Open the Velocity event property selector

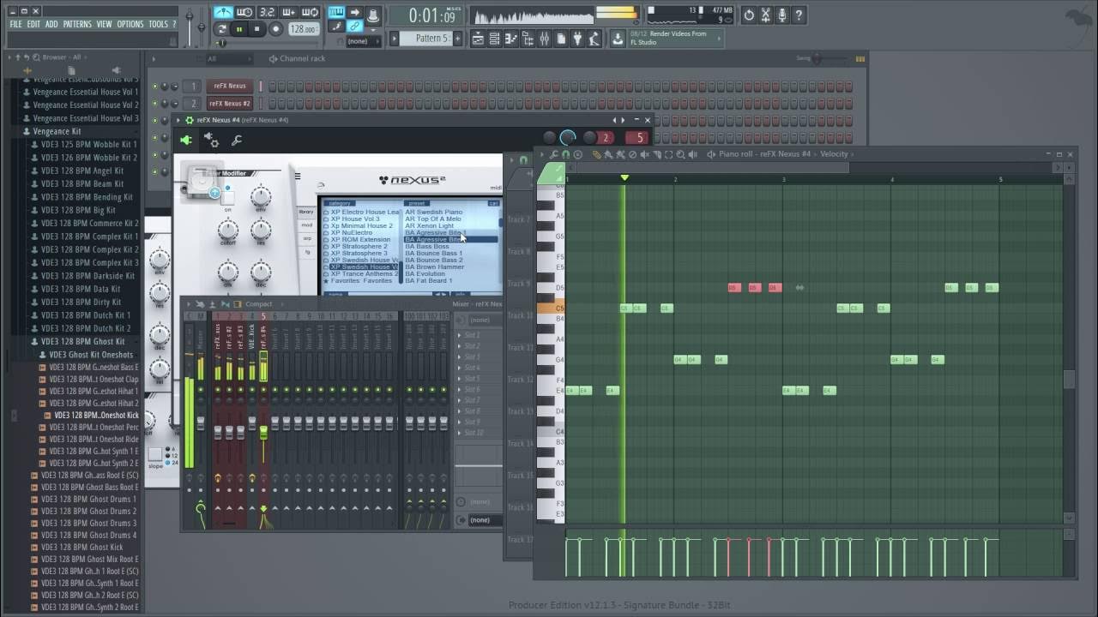click(x=833, y=154)
